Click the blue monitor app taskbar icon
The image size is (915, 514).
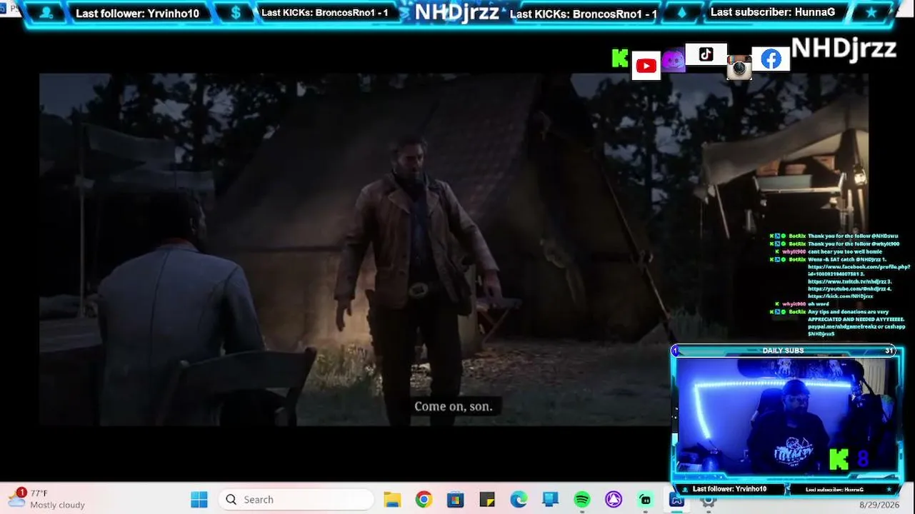coord(550,500)
